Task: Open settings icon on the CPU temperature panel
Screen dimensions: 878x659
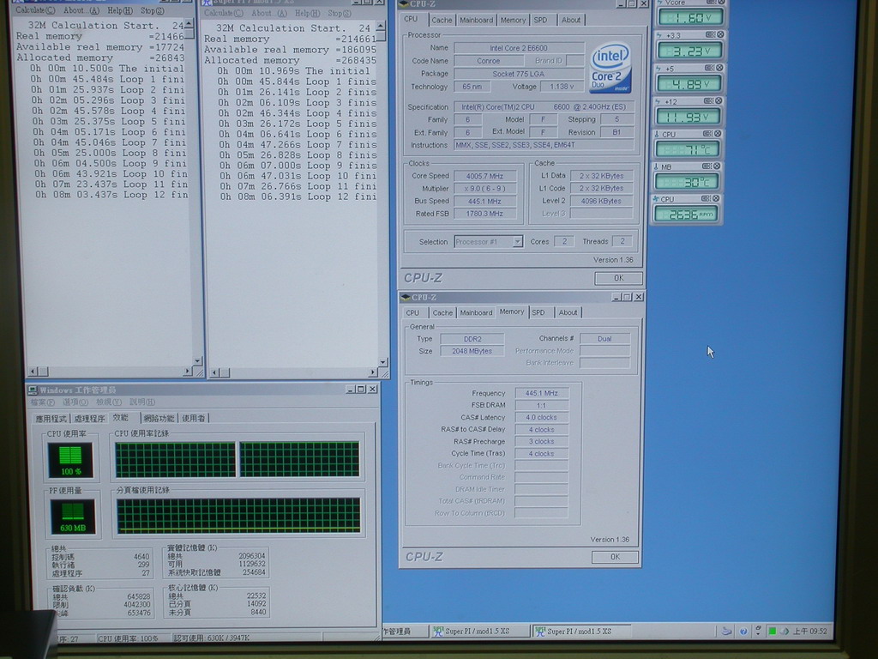Action: tap(707, 134)
